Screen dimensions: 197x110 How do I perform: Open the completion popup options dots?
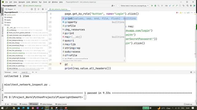coord(124,61)
